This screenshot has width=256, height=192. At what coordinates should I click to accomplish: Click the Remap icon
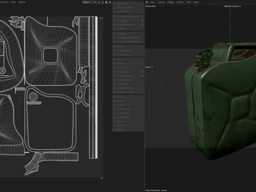coord(114,130)
